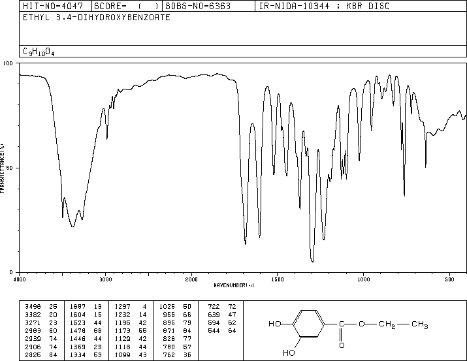Click the compound name ETHYL 3,4-DIHYDROXYBENZOATE

pyautogui.click(x=97, y=18)
